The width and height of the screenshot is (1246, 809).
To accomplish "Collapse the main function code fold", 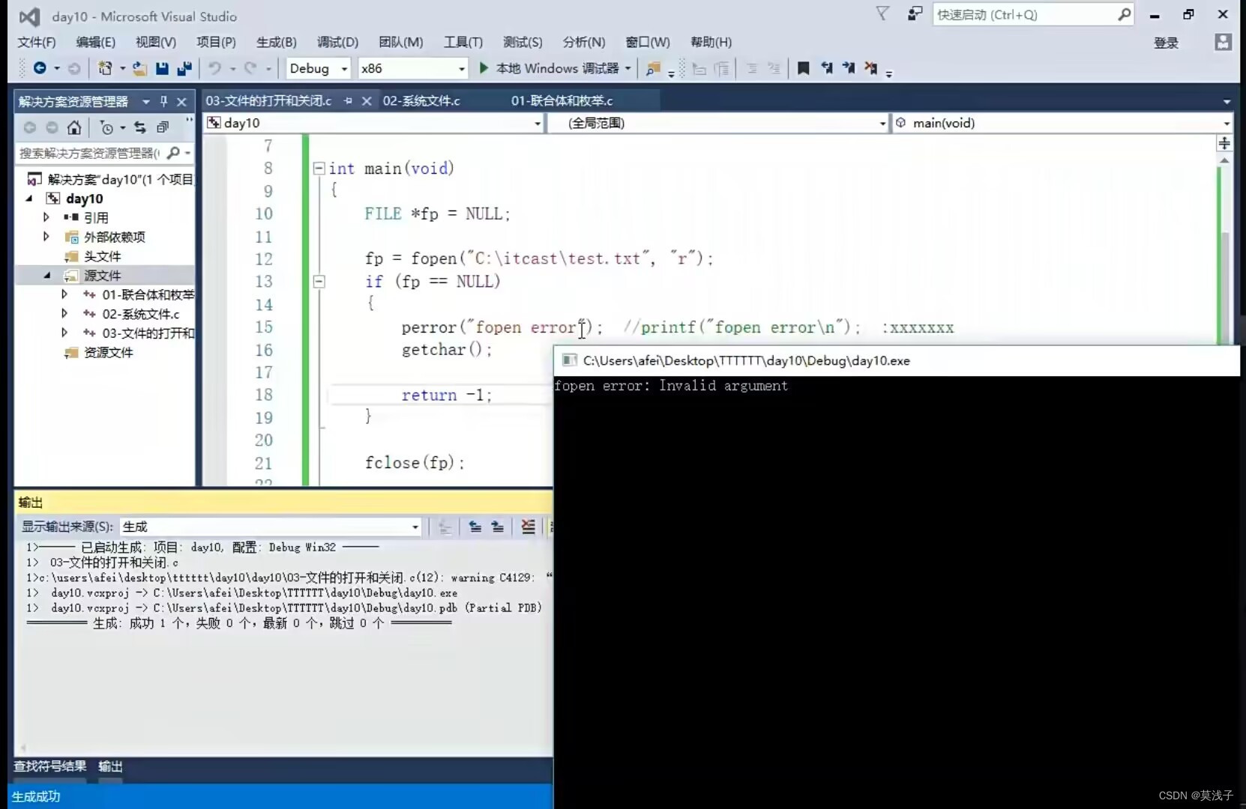I will coord(319,169).
